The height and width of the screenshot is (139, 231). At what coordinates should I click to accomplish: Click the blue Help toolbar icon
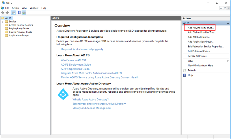point(19,13)
